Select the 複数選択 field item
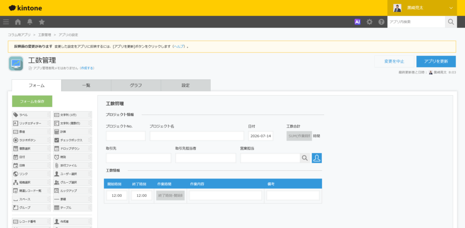Screen dimensions: 465x228 [31, 149]
